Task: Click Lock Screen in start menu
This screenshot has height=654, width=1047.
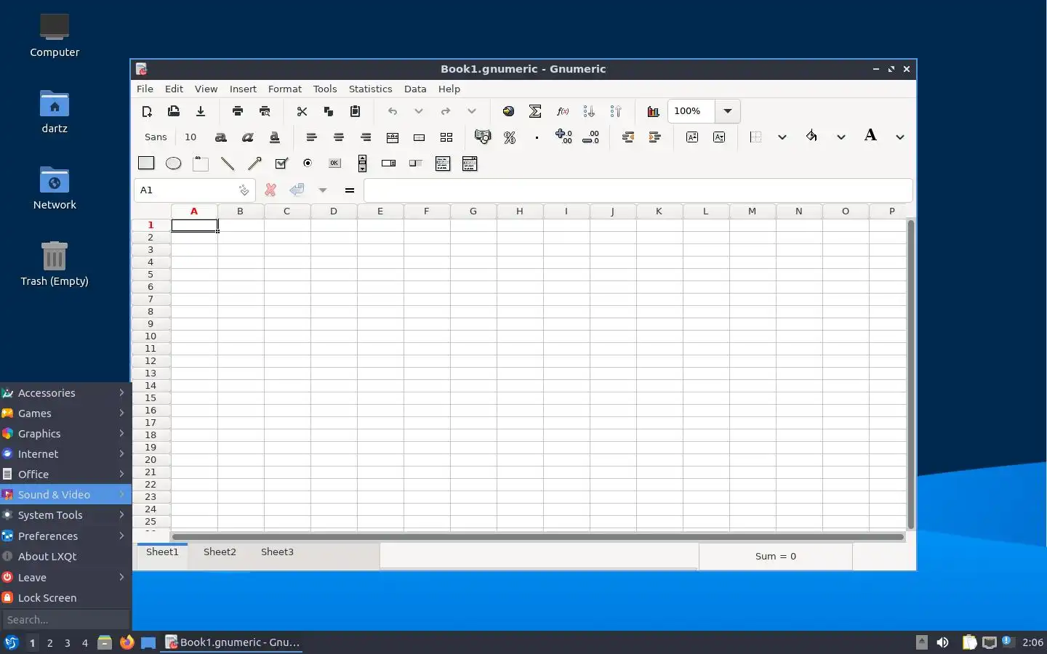Action: 65,598
